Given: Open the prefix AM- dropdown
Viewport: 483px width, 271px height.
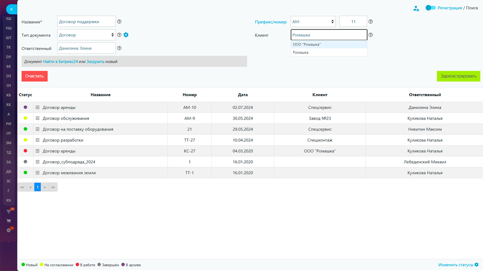Looking at the screenshot, I should (x=313, y=22).
